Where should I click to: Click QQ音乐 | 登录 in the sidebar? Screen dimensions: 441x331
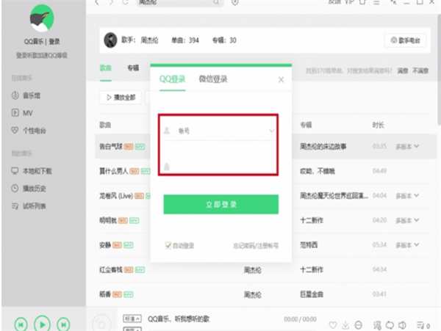(42, 42)
